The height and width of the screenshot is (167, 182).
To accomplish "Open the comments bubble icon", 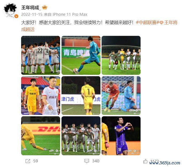I will 87,161.
